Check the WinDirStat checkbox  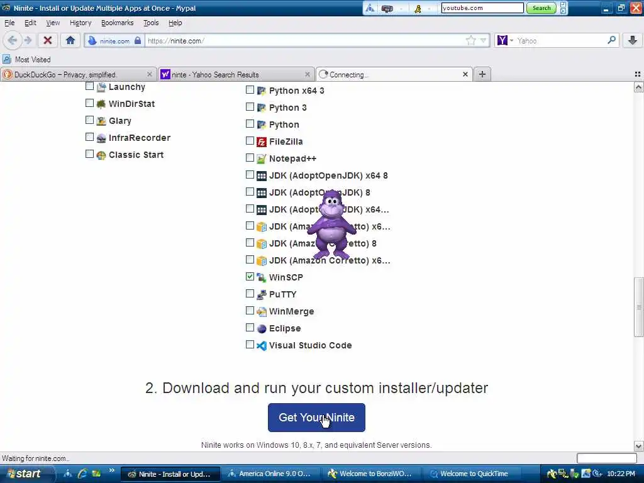pos(89,103)
